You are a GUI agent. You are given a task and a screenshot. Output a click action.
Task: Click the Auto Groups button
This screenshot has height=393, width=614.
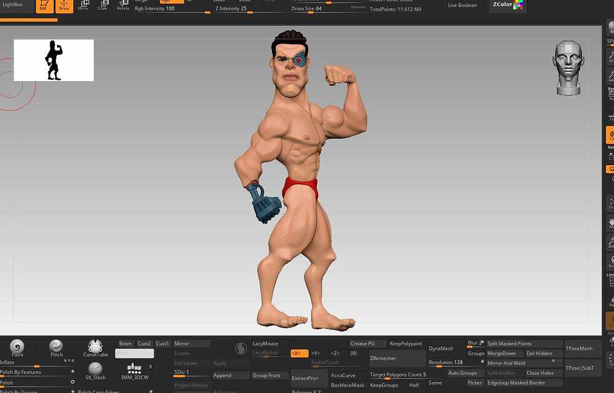click(x=466, y=373)
